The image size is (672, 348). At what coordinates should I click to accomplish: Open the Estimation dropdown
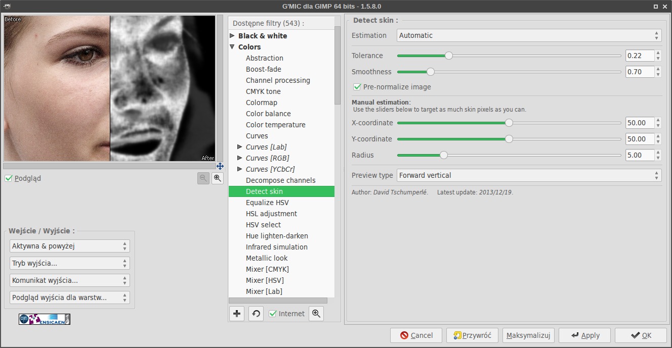[x=529, y=35]
